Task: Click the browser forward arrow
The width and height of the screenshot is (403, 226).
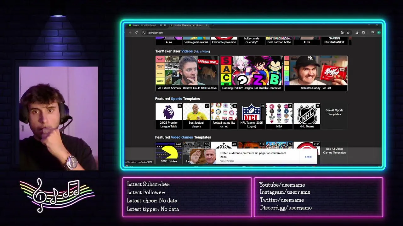Action: click(x=130, y=33)
